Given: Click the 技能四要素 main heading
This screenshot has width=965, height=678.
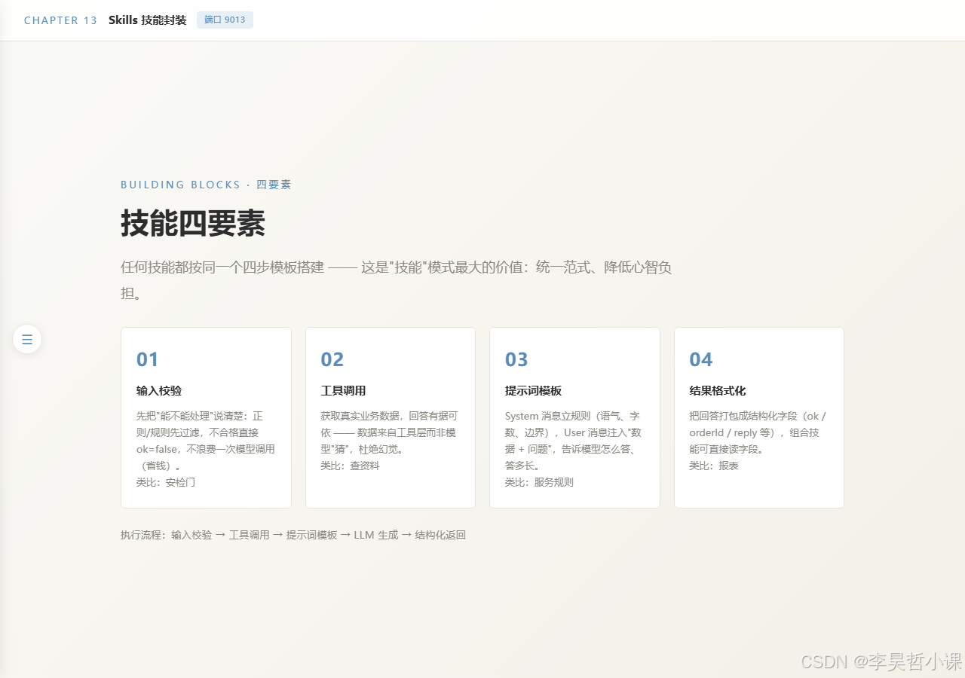Looking at the screenshot, I should click(193, 223).
